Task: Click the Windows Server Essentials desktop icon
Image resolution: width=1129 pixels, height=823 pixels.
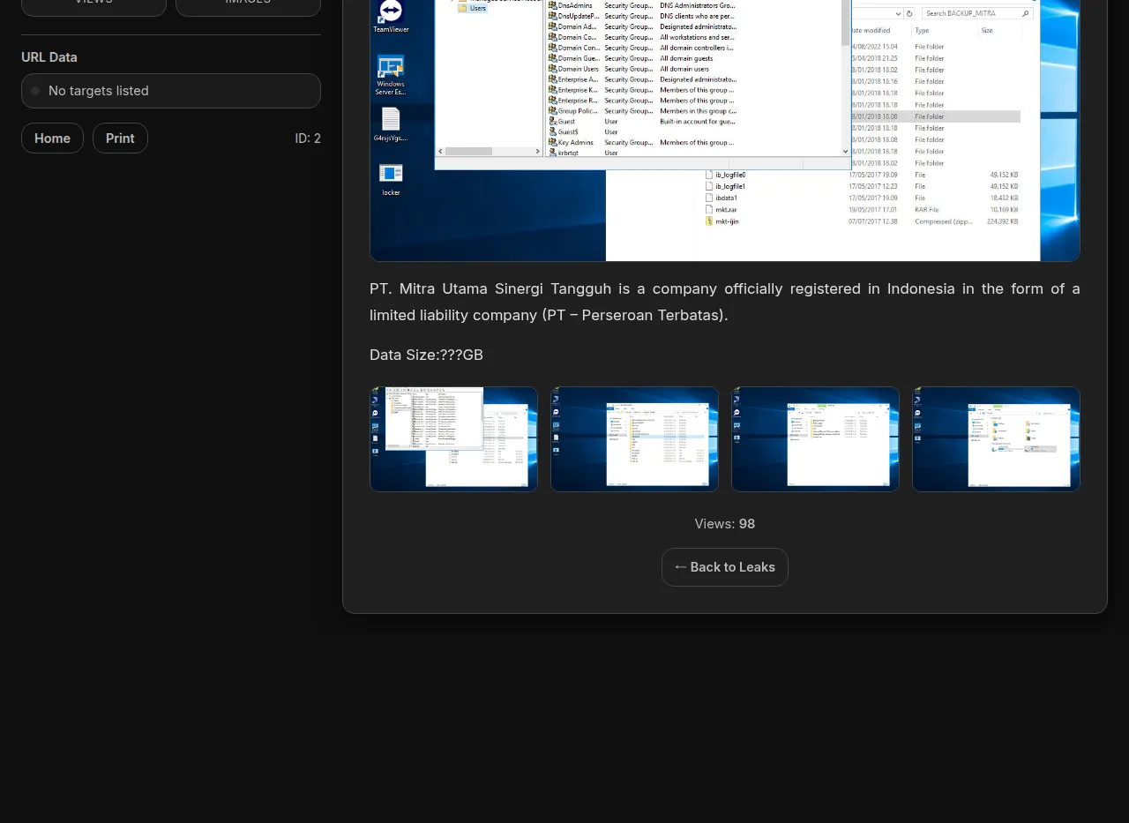Action: pos(391,68)
